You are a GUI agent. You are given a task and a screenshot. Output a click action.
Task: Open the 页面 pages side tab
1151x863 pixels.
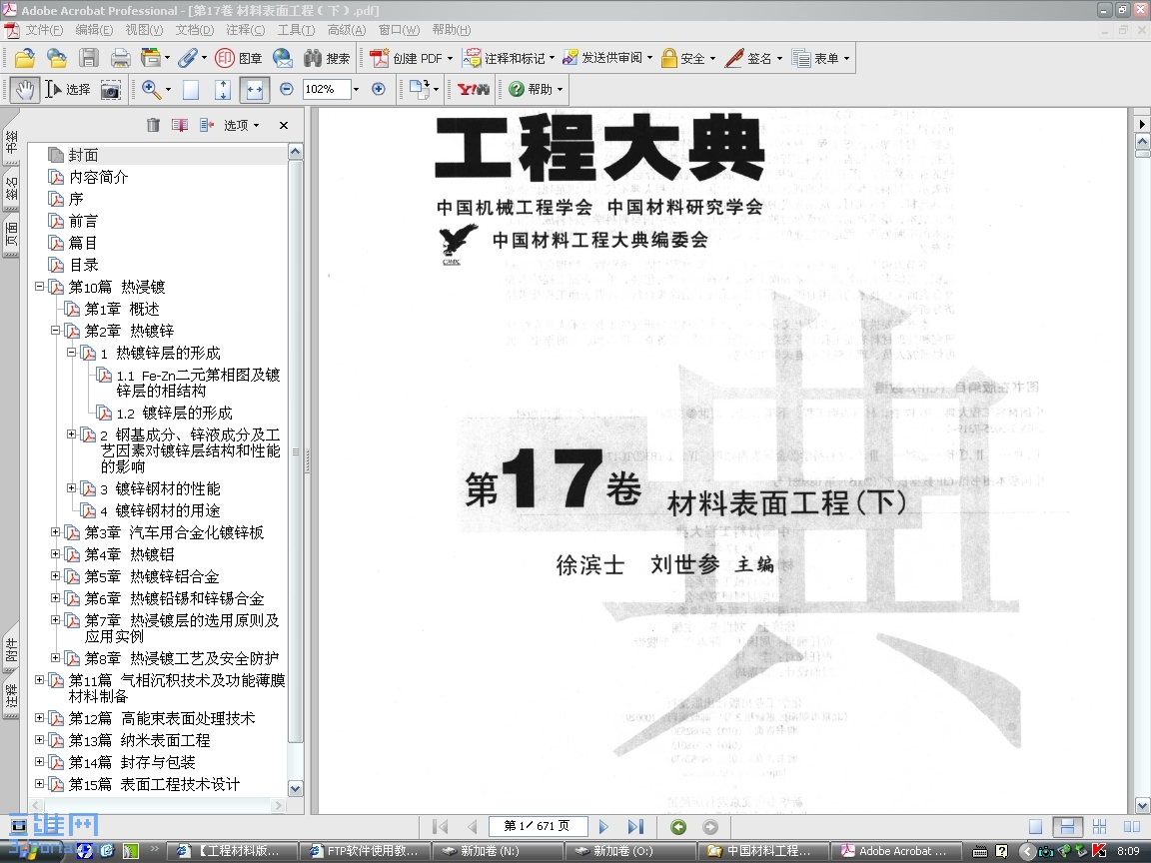pyautogui.click(x=11, y=235)
